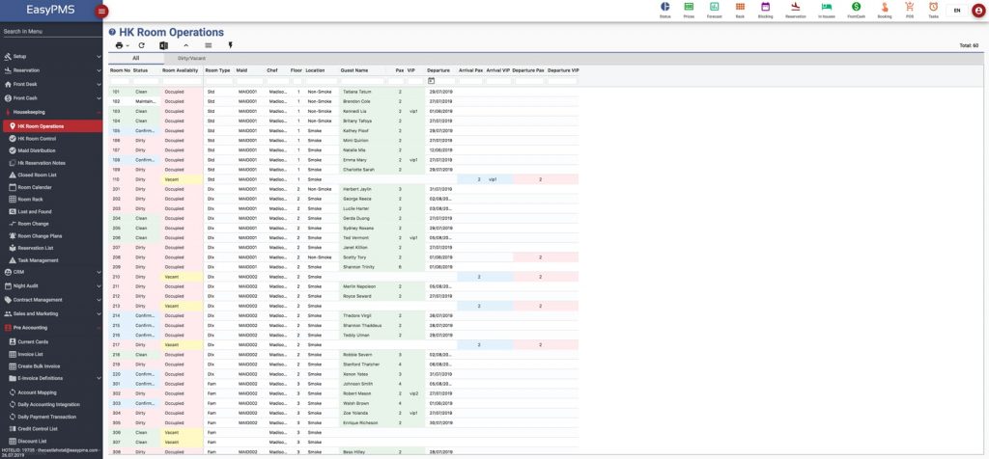Collapse the panel using the caret-up icon
This screenshot has height=459, width=989.
(185, 45)
